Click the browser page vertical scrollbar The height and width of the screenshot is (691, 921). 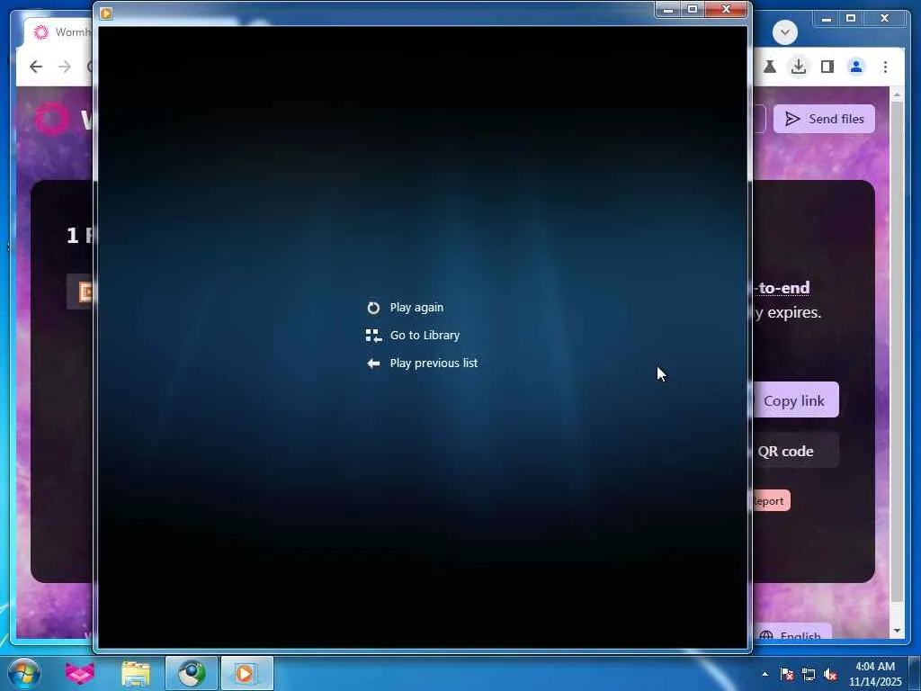coord(897,353)
